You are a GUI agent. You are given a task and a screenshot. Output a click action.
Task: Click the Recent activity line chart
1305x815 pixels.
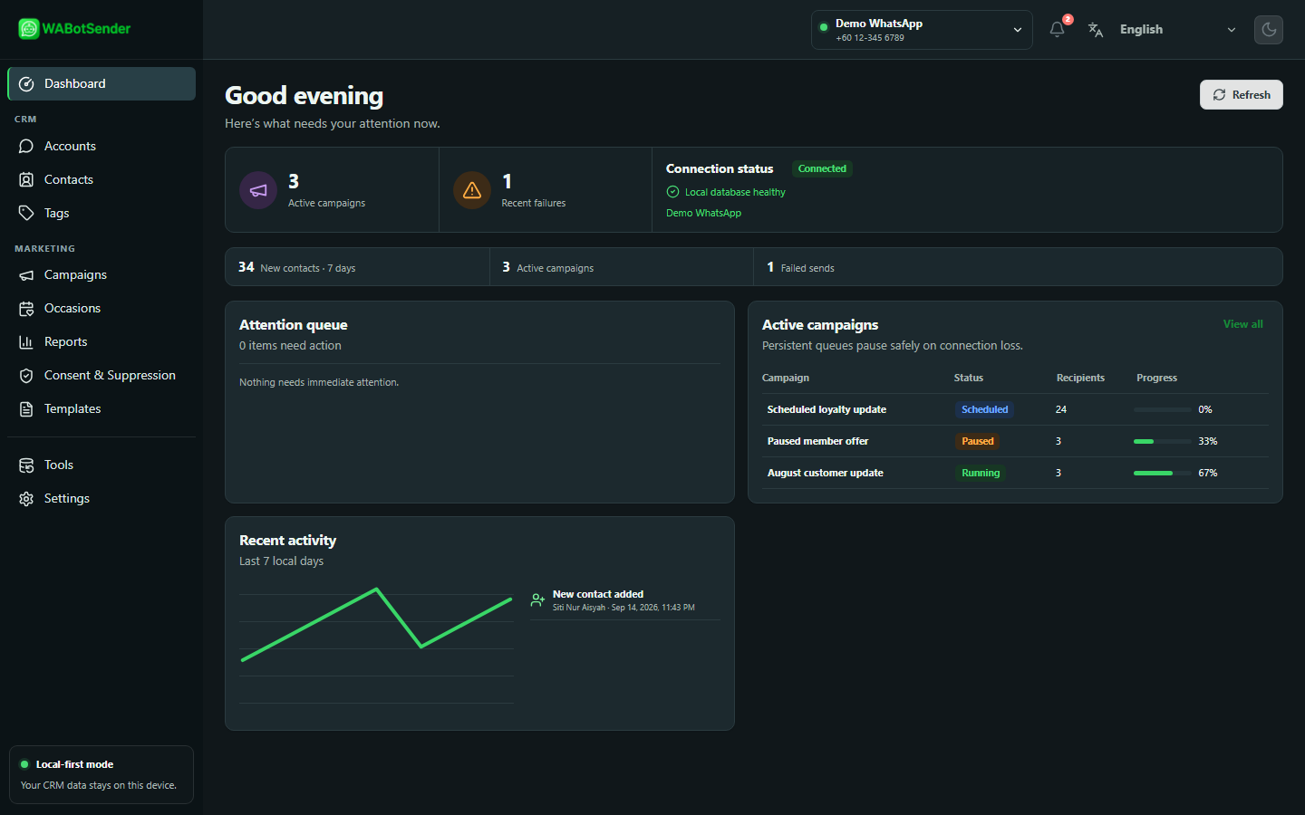376,647
